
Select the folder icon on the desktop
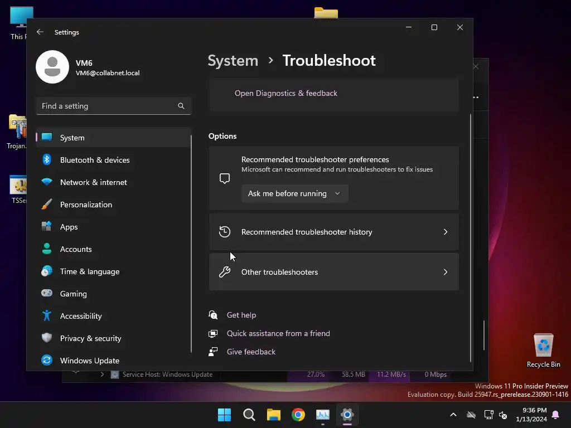[326, 13]
